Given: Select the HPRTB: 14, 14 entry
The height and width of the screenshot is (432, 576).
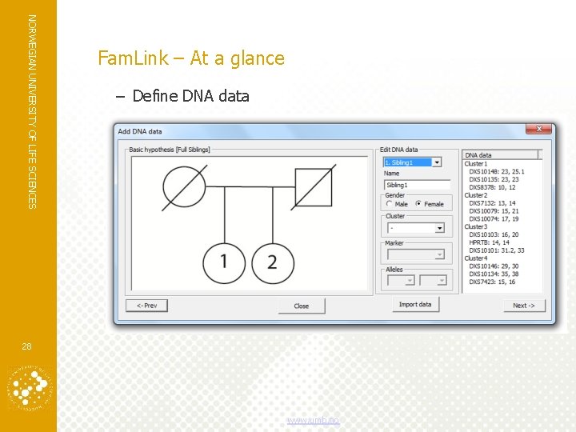Looking at the screenshot, I should click(489, 242).
